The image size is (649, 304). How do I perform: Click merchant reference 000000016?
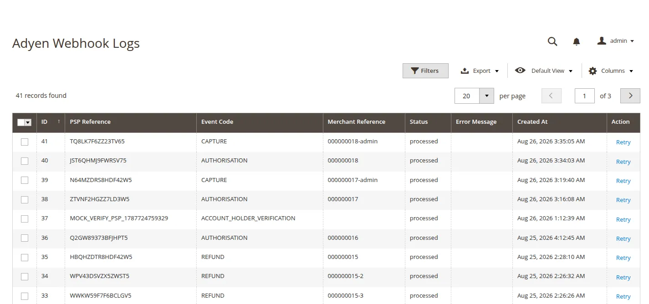point(343,238)
